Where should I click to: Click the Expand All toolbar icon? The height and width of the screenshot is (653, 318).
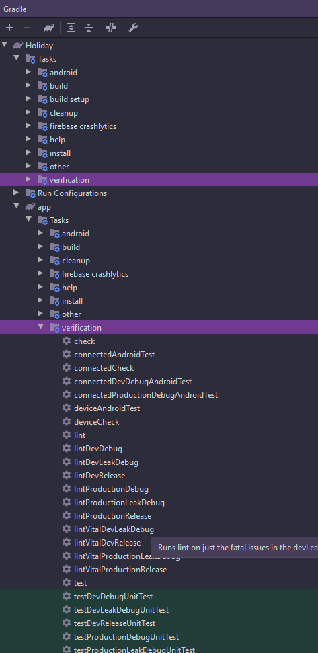pos(71,28)
